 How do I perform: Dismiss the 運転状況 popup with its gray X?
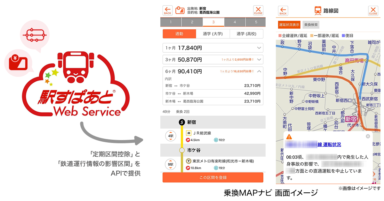tap(368, 136)
